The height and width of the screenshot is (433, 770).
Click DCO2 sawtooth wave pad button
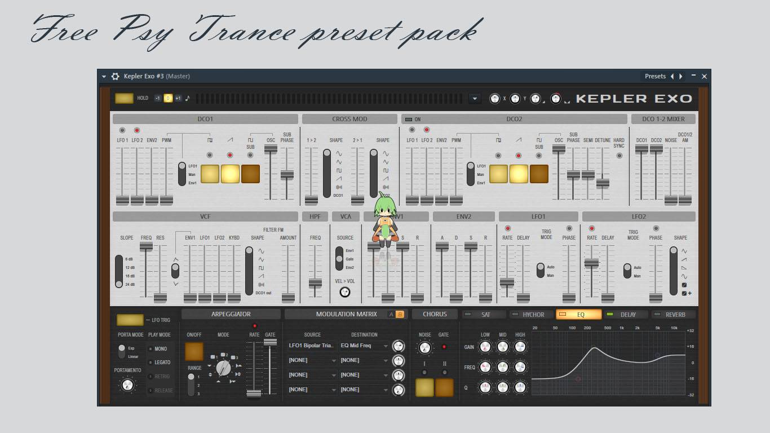pyautogui.click(x=519, y=174)
